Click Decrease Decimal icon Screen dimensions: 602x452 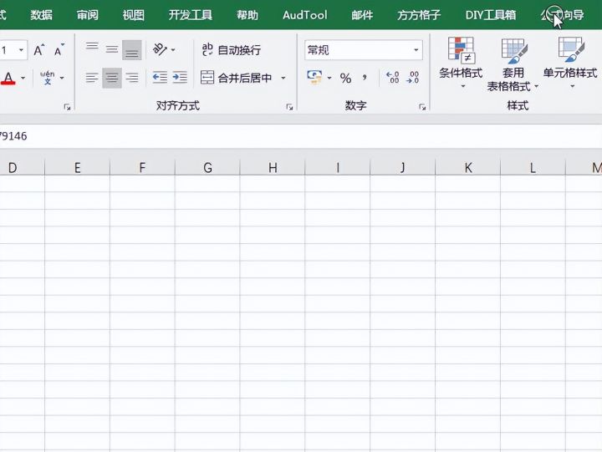point(413,78)
